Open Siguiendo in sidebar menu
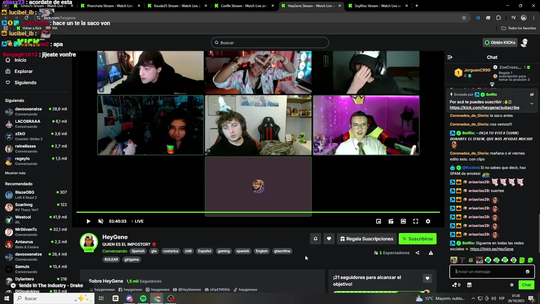 (x=25, y=83)
